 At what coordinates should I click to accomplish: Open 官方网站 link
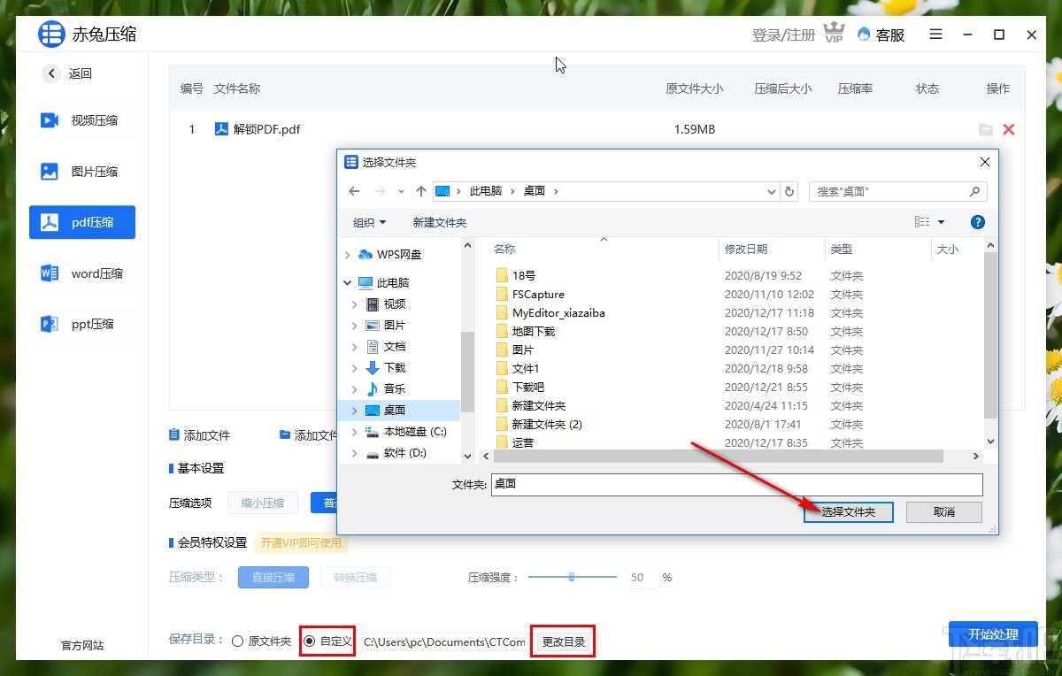[82, 646]
